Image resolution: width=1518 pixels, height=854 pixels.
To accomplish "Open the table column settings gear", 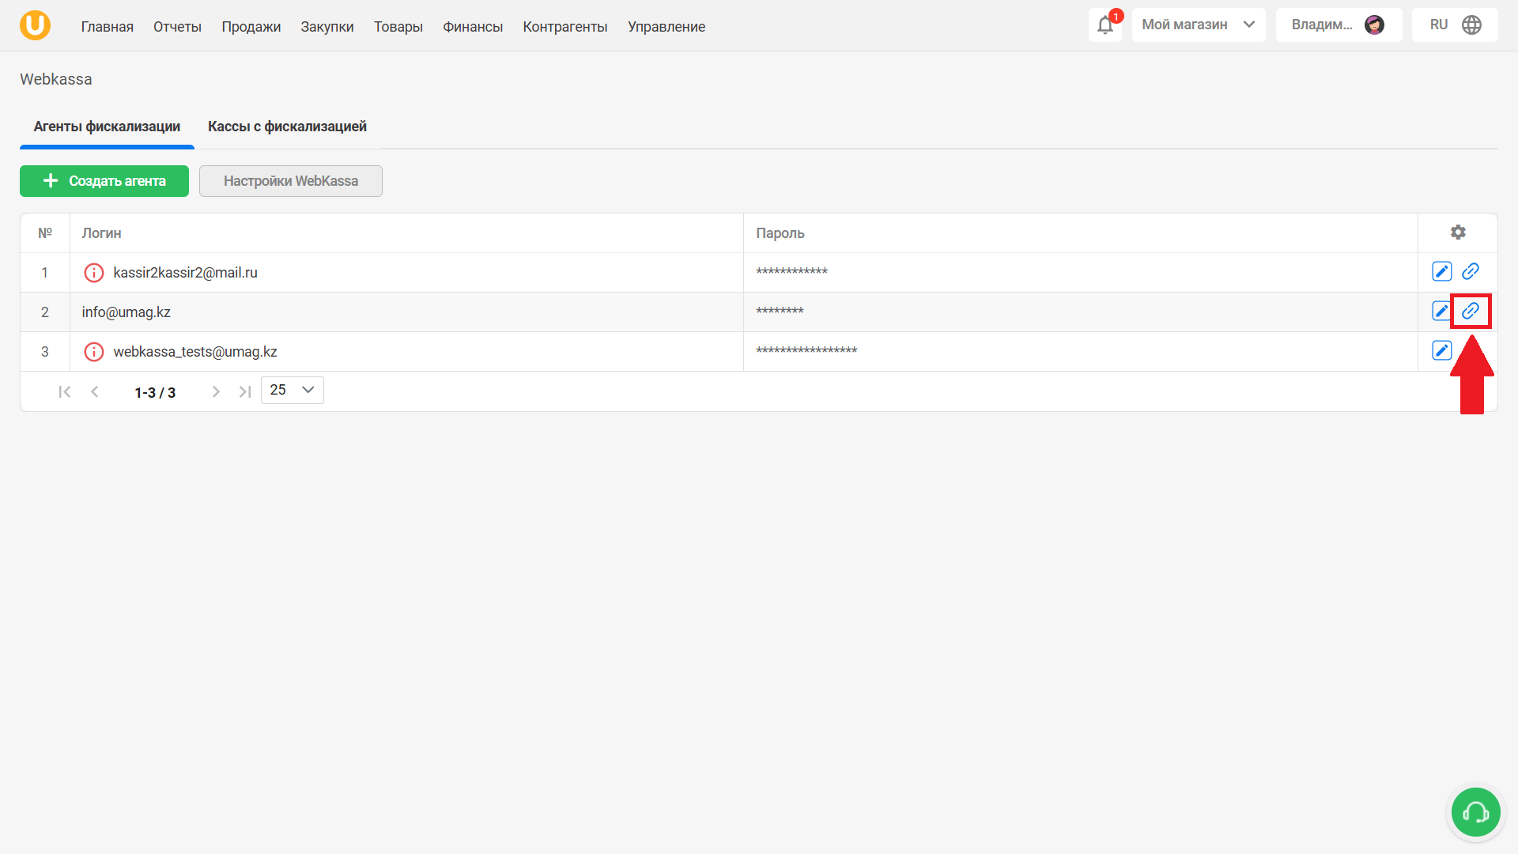I will (x=1458, y=232).
